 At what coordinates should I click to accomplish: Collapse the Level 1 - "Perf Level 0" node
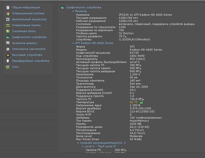(83, 146)
